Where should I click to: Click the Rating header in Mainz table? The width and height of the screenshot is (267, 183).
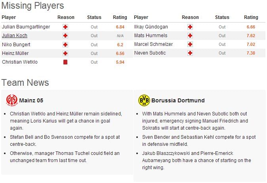[x=120, y=17]
